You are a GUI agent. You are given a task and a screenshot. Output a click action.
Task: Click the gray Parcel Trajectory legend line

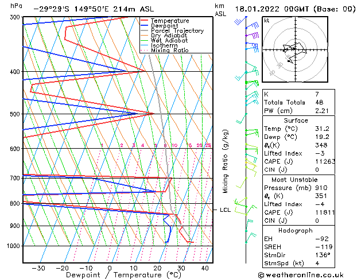tap(145, 30)
